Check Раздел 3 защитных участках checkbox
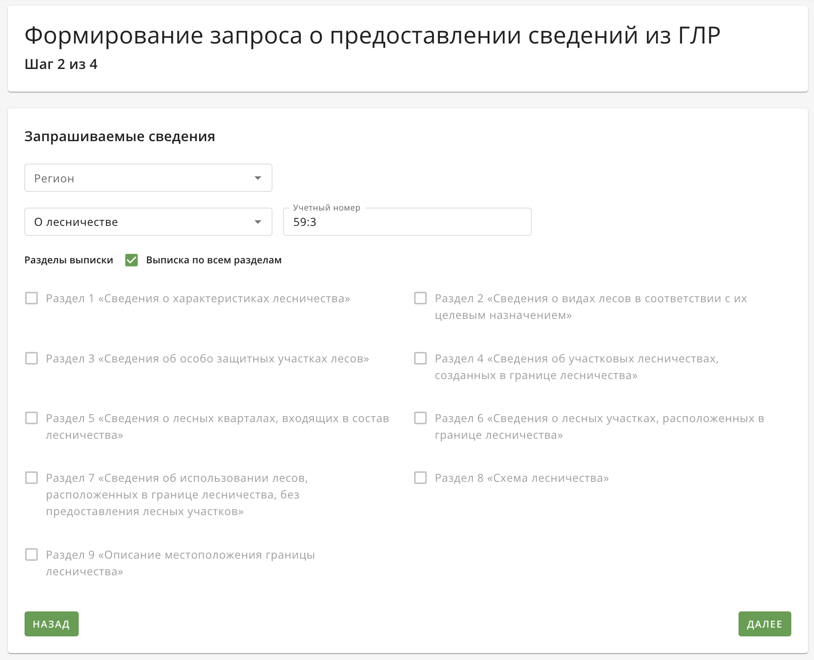The image size is (814, 660). pos(31,358)
